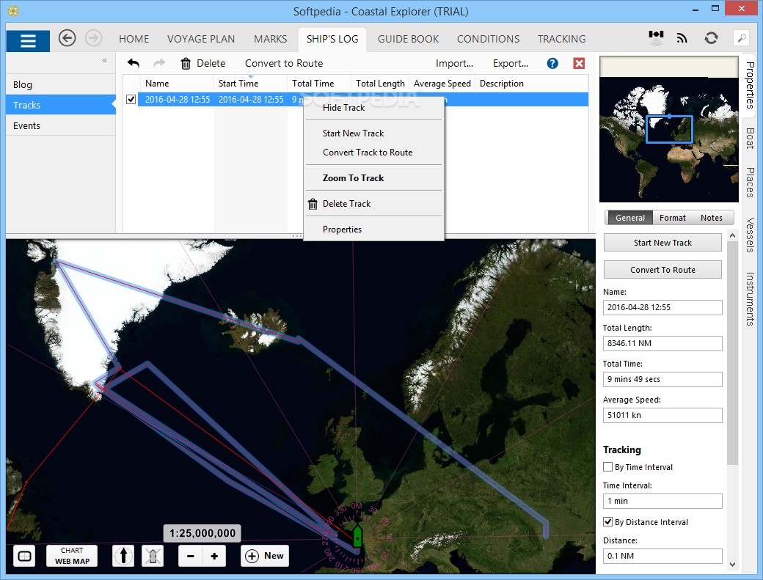763x580 pixels.
Task: Toggle the split-view map layout button
Action: [24, 557]
